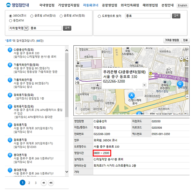193x190 pixels.
Task: Open the 외국인특화점 menu
Action: pos(130,5)
